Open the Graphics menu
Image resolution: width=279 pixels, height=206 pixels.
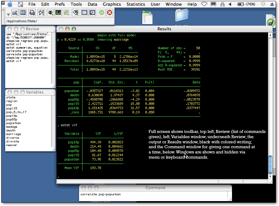[x=112, y=4]
